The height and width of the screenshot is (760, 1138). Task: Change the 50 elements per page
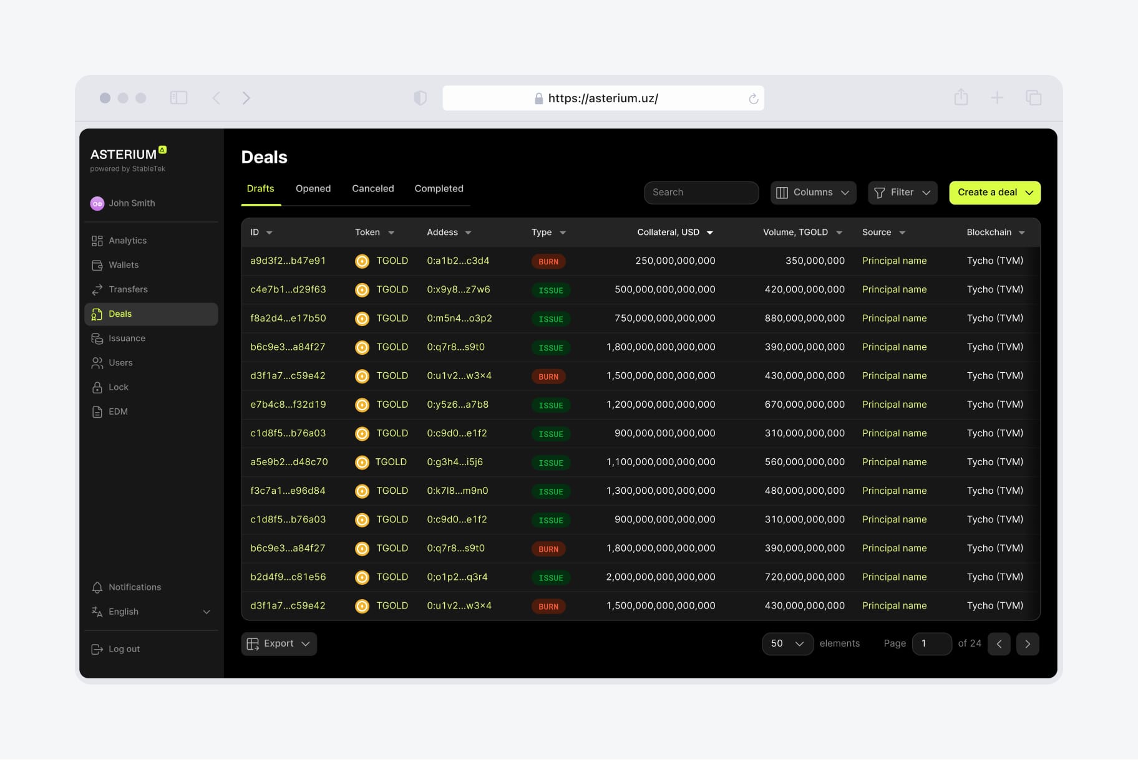pos(787,644)
